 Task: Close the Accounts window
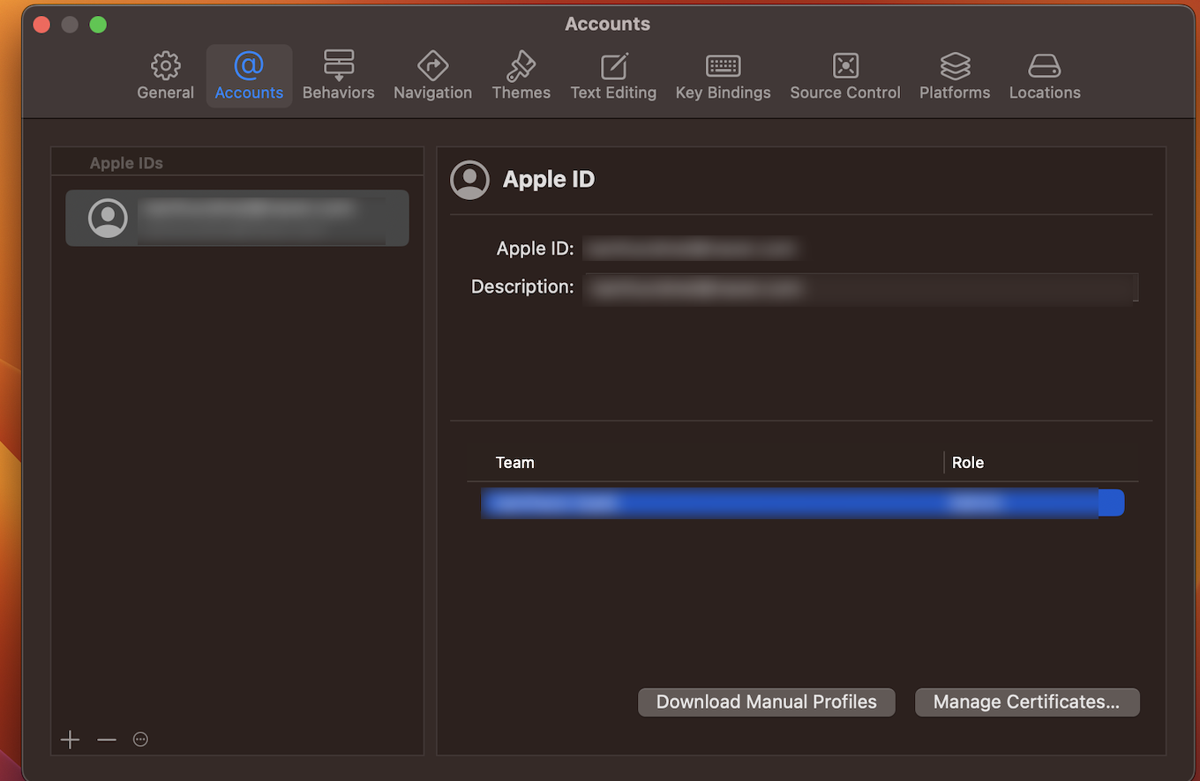tap(41, 25)
